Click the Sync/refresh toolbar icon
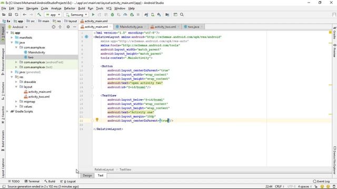 point(16,15)
